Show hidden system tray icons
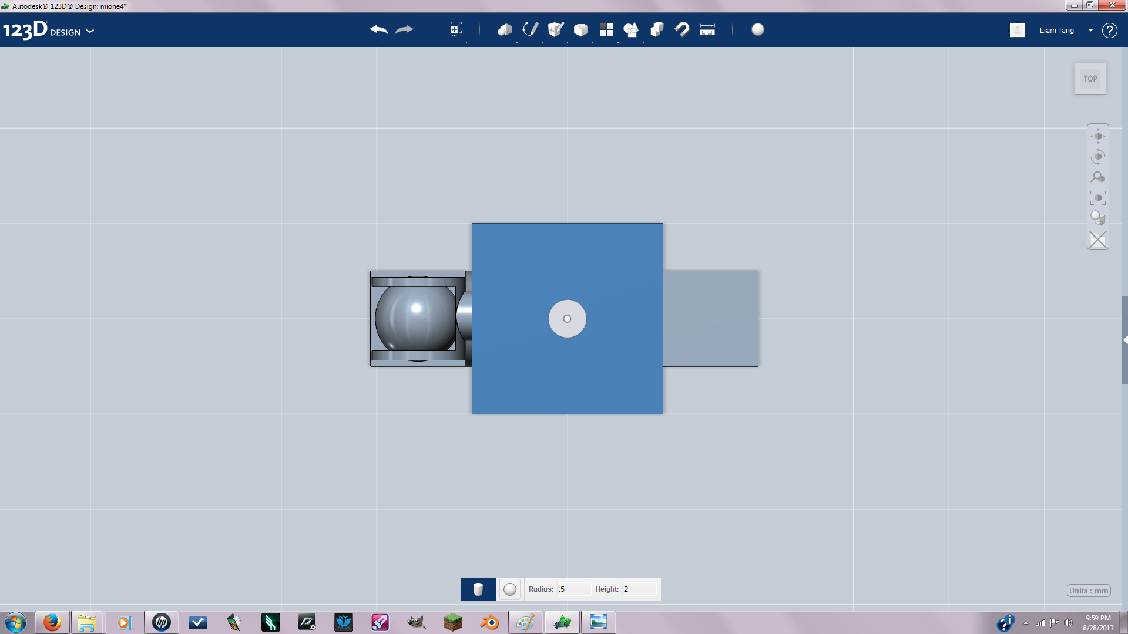 tap(1026, 623)
